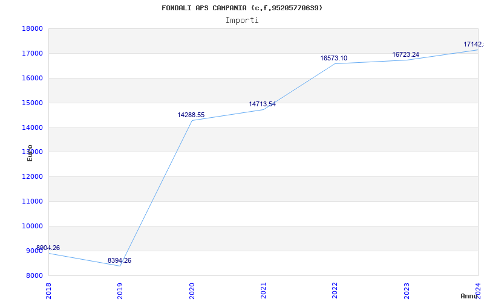Click the Importi subtitle
This screenshot has height=302, width=484.
(242, 21)
